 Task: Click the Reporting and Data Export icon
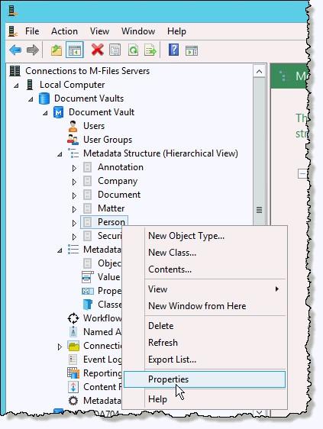[x=73, y=373]
